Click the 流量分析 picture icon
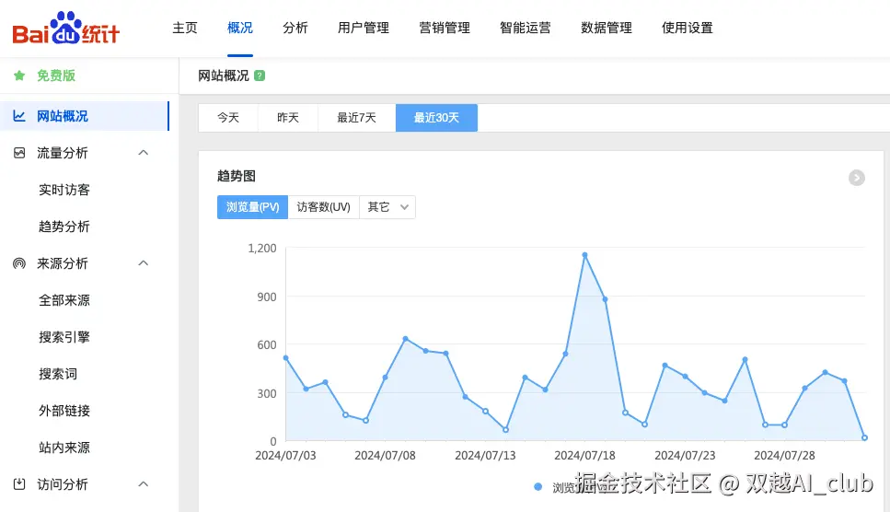This screenshot has width=890, height=512. [x=19, y=153]
